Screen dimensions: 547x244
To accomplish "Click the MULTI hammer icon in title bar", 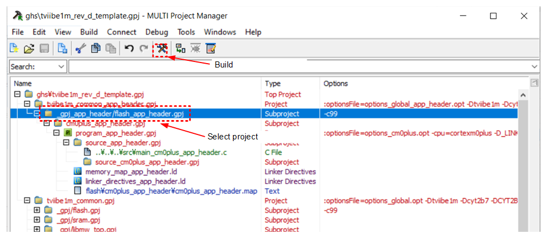I will (18, 15).
